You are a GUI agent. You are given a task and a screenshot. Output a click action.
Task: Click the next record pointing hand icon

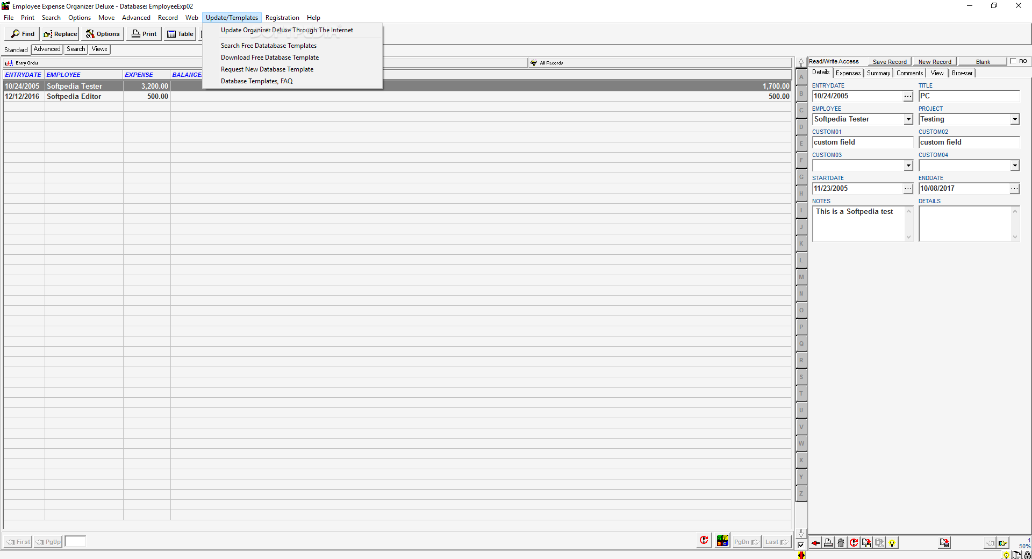click(x=1003, y=543)
